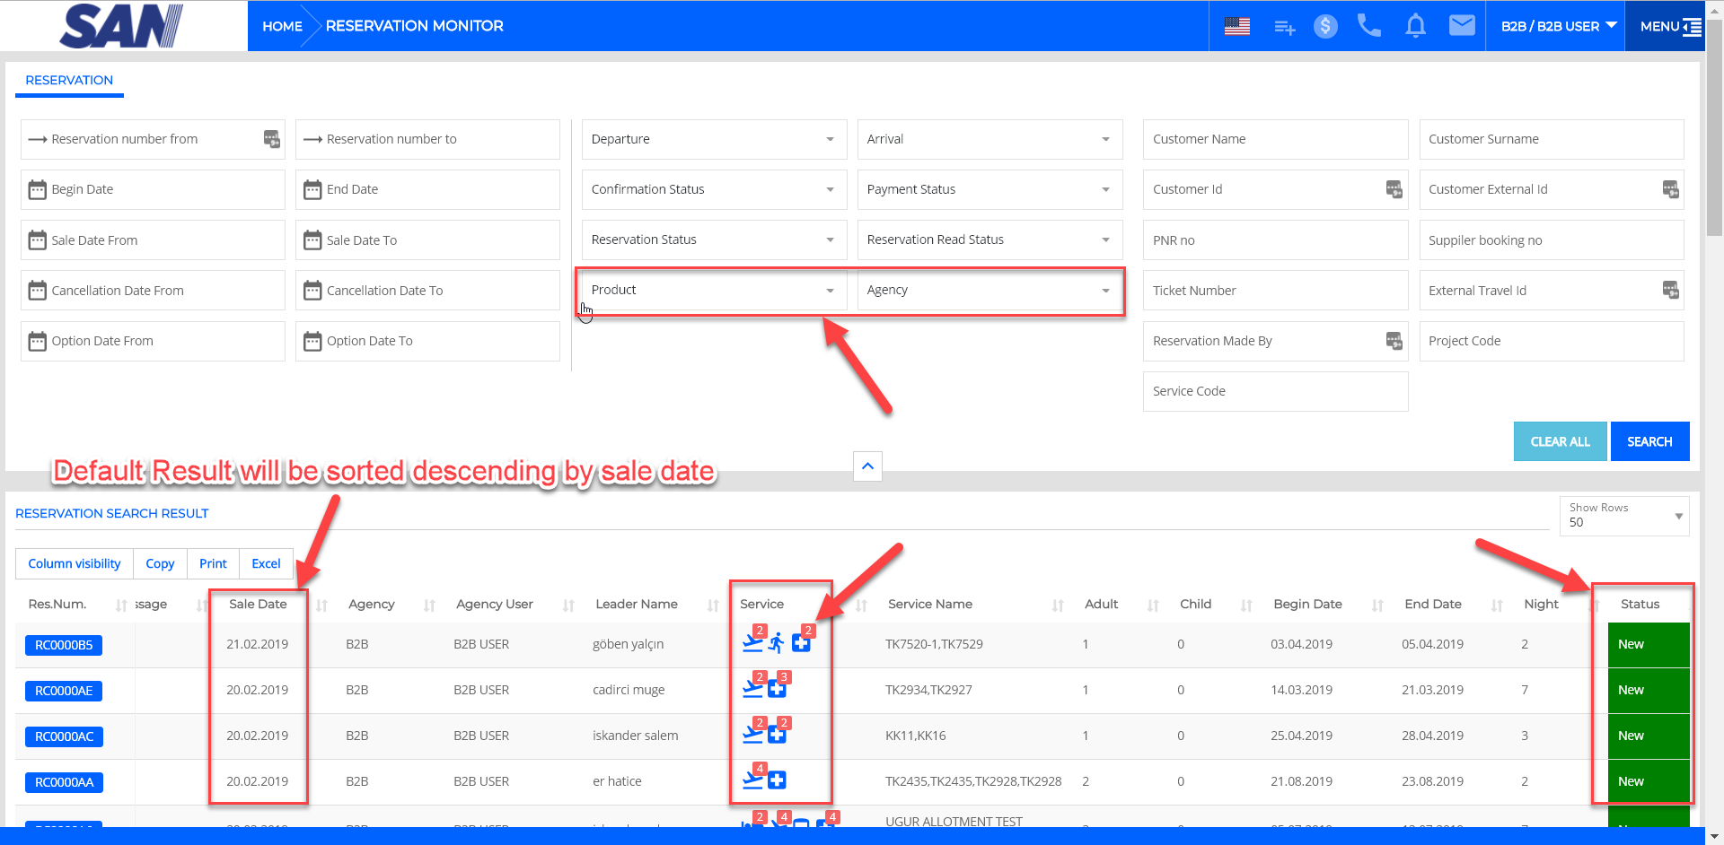
Task: Open the Show Rows dropdown
Action: 1623,516
